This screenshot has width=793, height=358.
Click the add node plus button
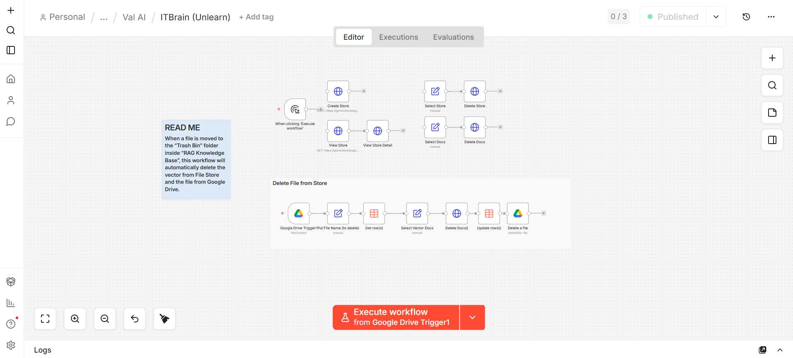[772, 58]
